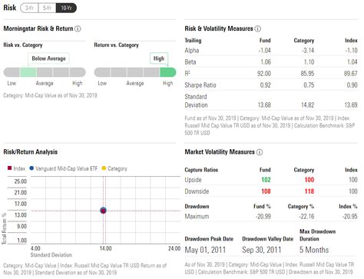Click the Sharpe Ratio row label
This screenshot has height=279, width=364.
200,85
